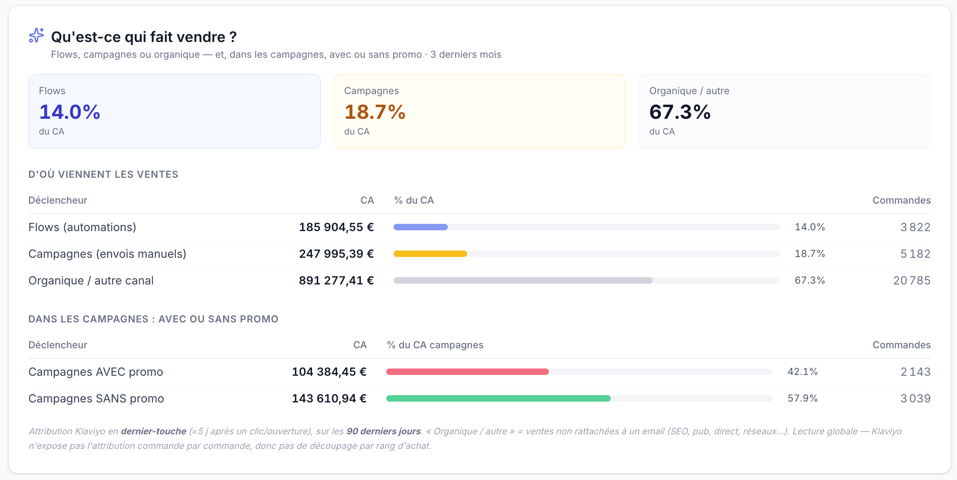Click the blue Flows progress bar
957x480 pixels.
[421, 227]
